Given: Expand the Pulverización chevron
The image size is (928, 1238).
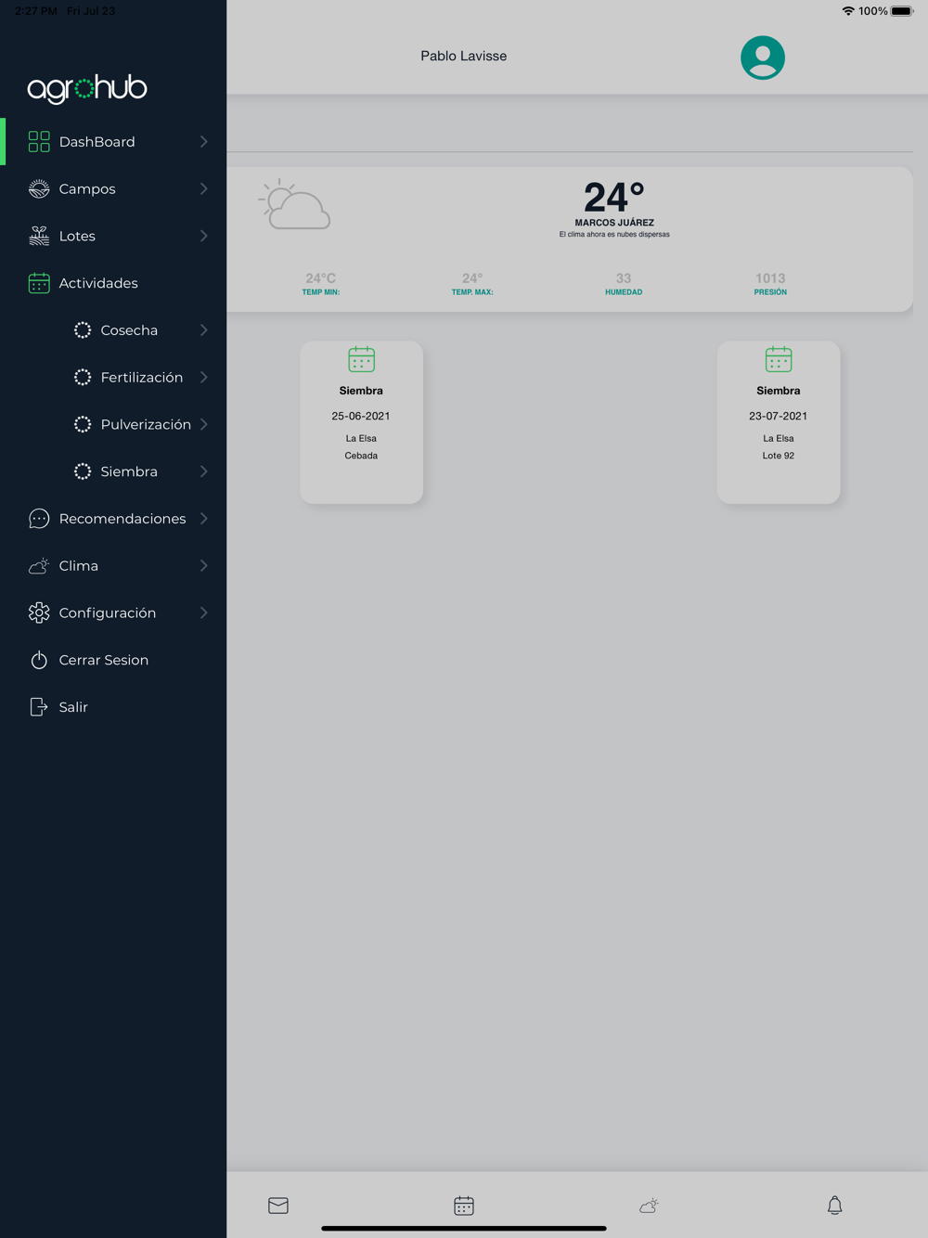Looking at the screenshot, I should pyautogui.click(x=204, y=424).
